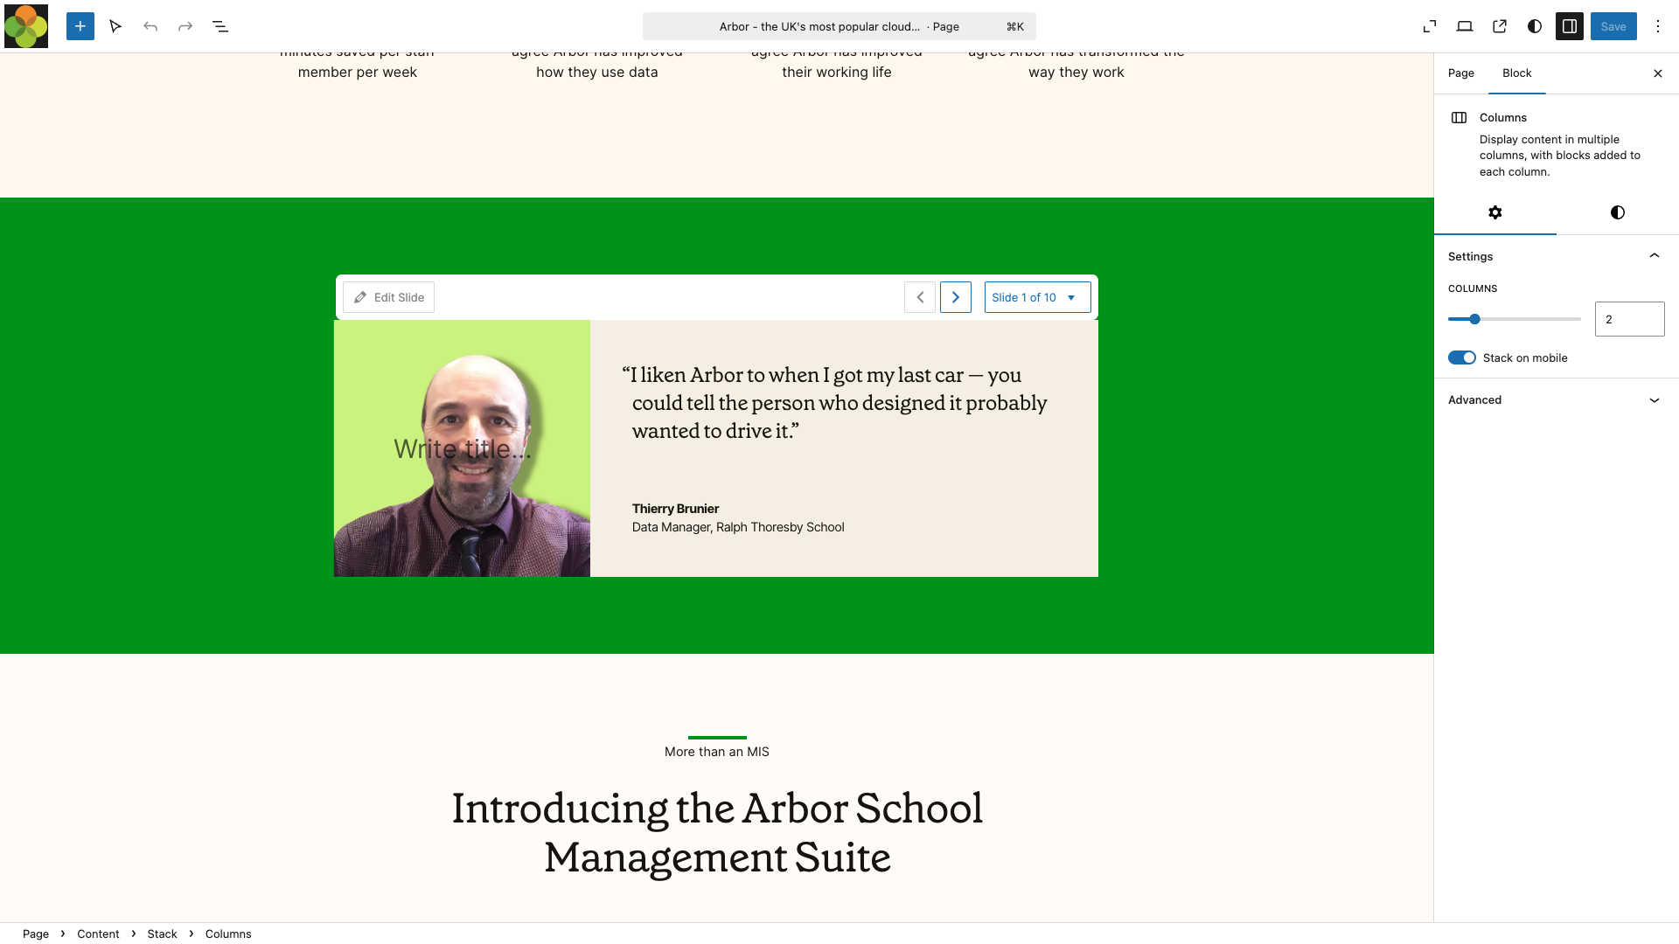The image size is (1679, 944).
Task: Click the Write title placeholder text
Action: click(462, 448)
